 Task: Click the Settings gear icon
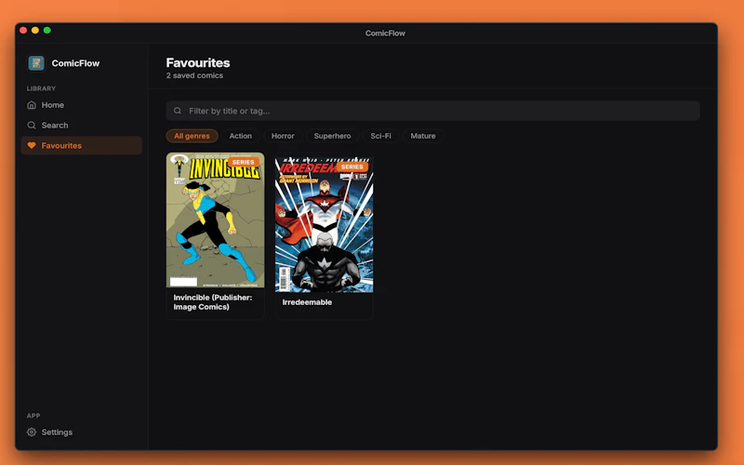(x=32, y=432)
